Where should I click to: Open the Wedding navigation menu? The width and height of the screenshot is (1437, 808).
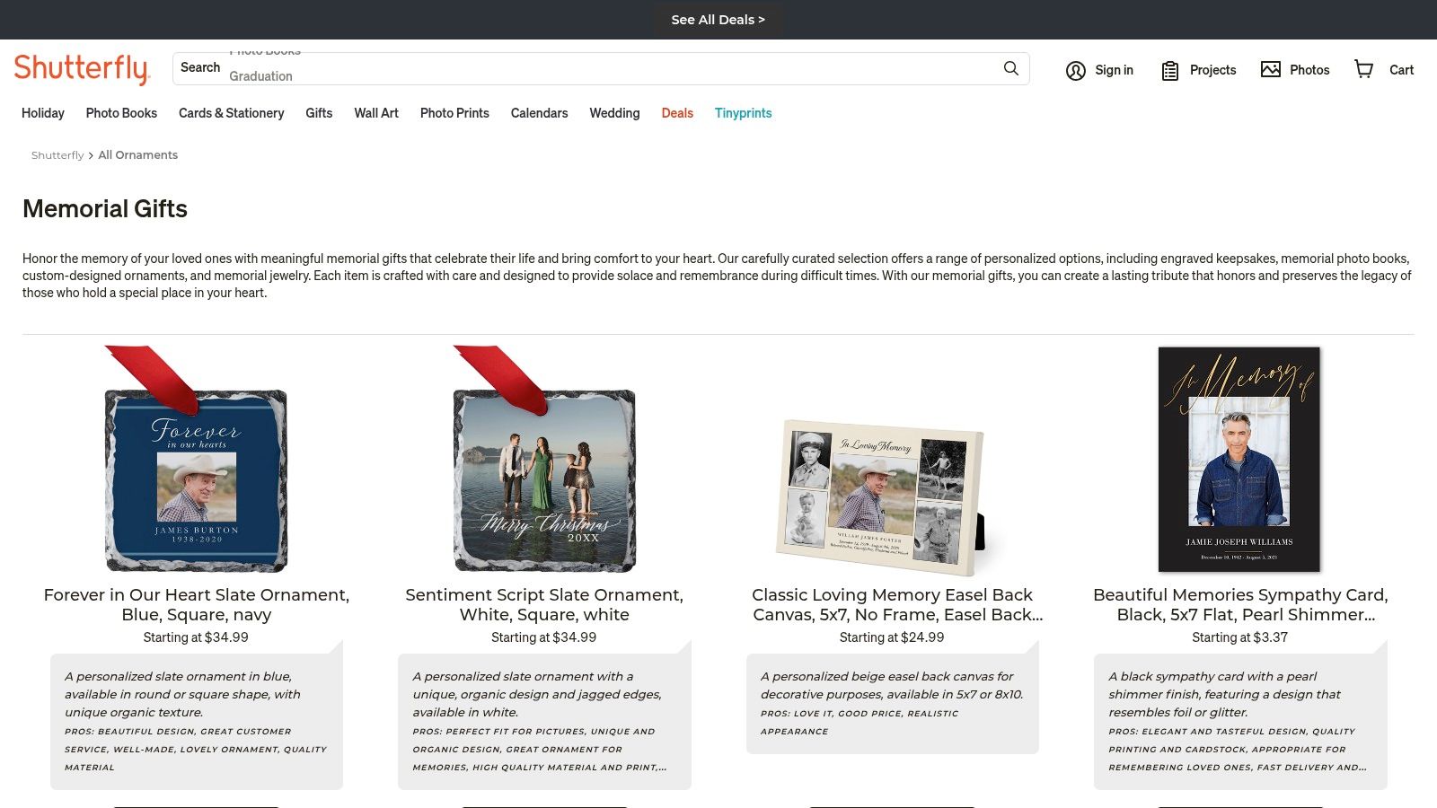[614, 113]
